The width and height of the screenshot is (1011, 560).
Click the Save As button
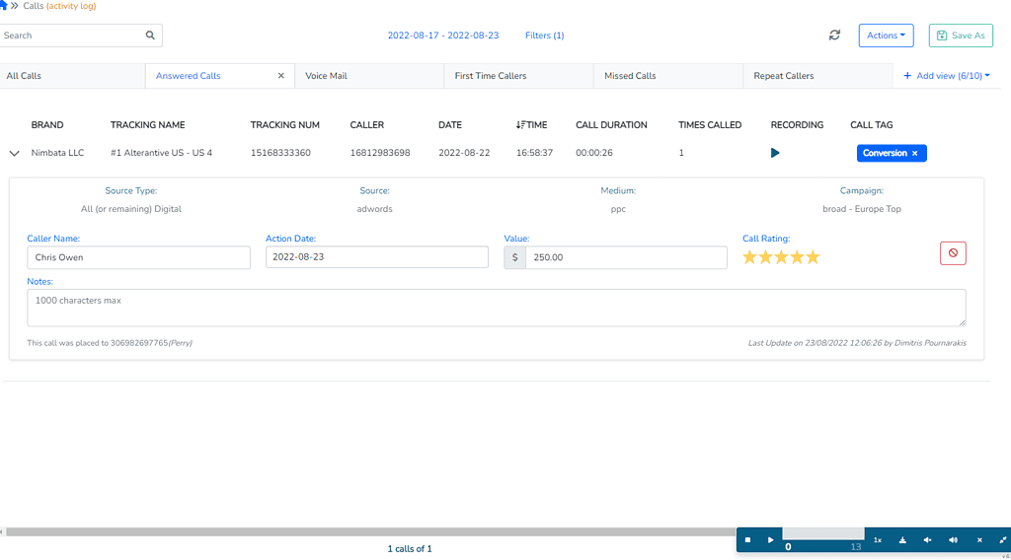pos(961,35)
